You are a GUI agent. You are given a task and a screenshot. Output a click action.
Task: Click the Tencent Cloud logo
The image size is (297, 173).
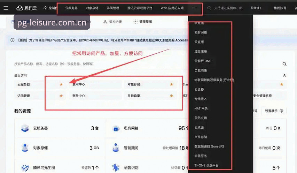point(26,8)
